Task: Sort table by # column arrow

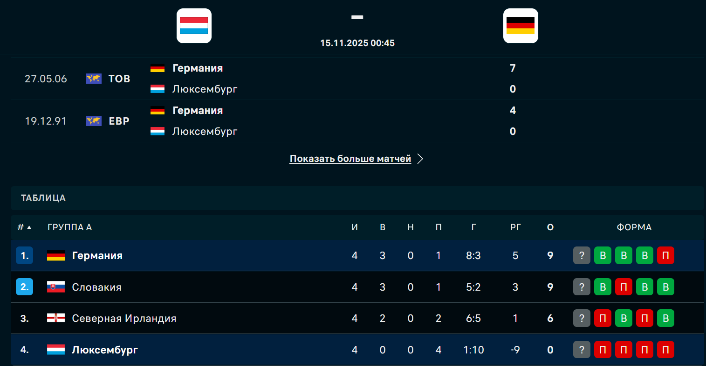Action: tap(29, 227)
